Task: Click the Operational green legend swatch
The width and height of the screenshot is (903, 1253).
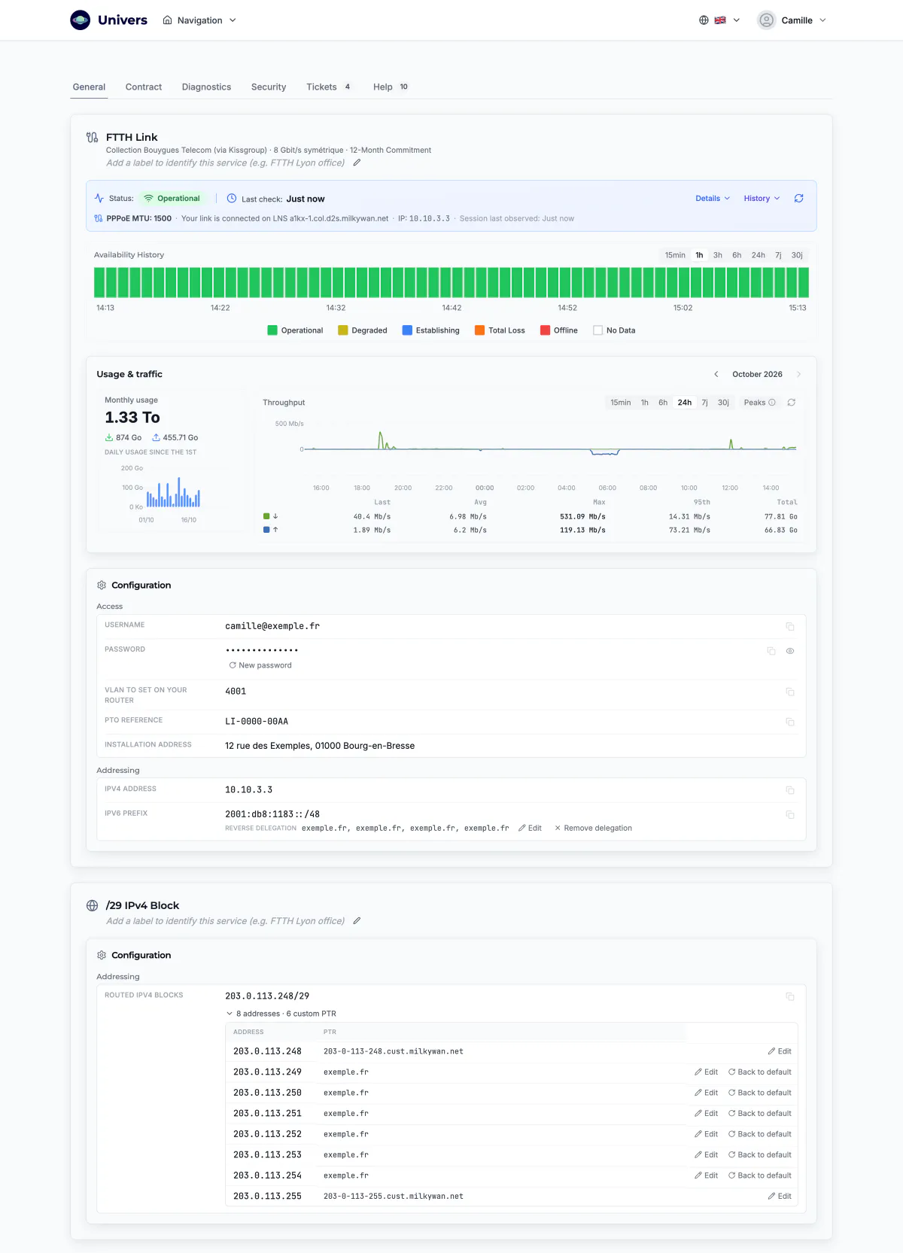Action: (x=272, y=330)
